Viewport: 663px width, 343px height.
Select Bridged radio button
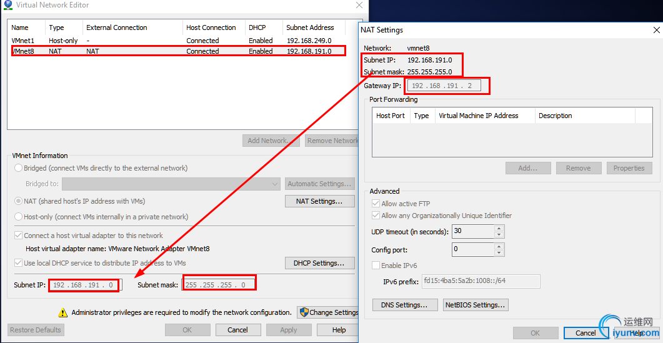(18, 168)
